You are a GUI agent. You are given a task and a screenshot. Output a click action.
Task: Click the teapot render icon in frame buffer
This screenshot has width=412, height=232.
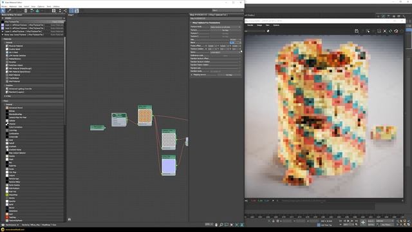coord(397,31)
